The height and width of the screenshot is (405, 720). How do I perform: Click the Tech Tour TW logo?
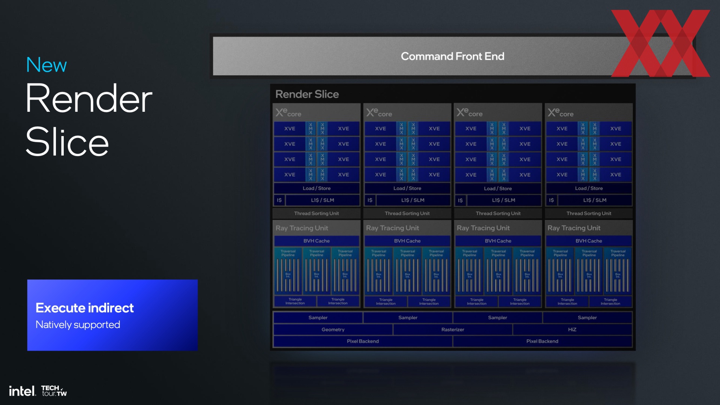(54, 391)
